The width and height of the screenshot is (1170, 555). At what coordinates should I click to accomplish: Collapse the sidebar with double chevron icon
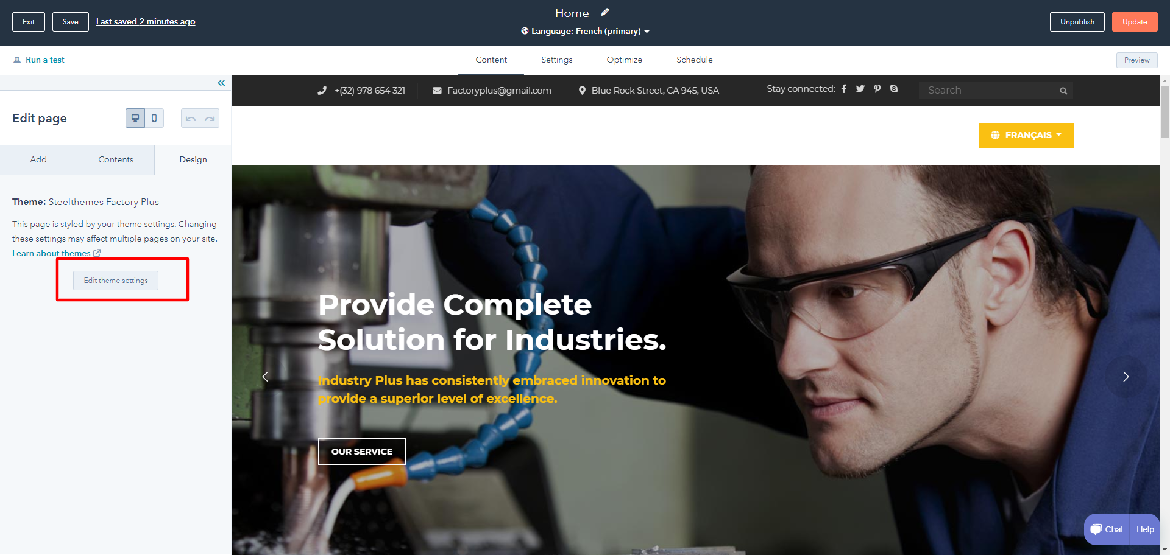tap(221, 83)
